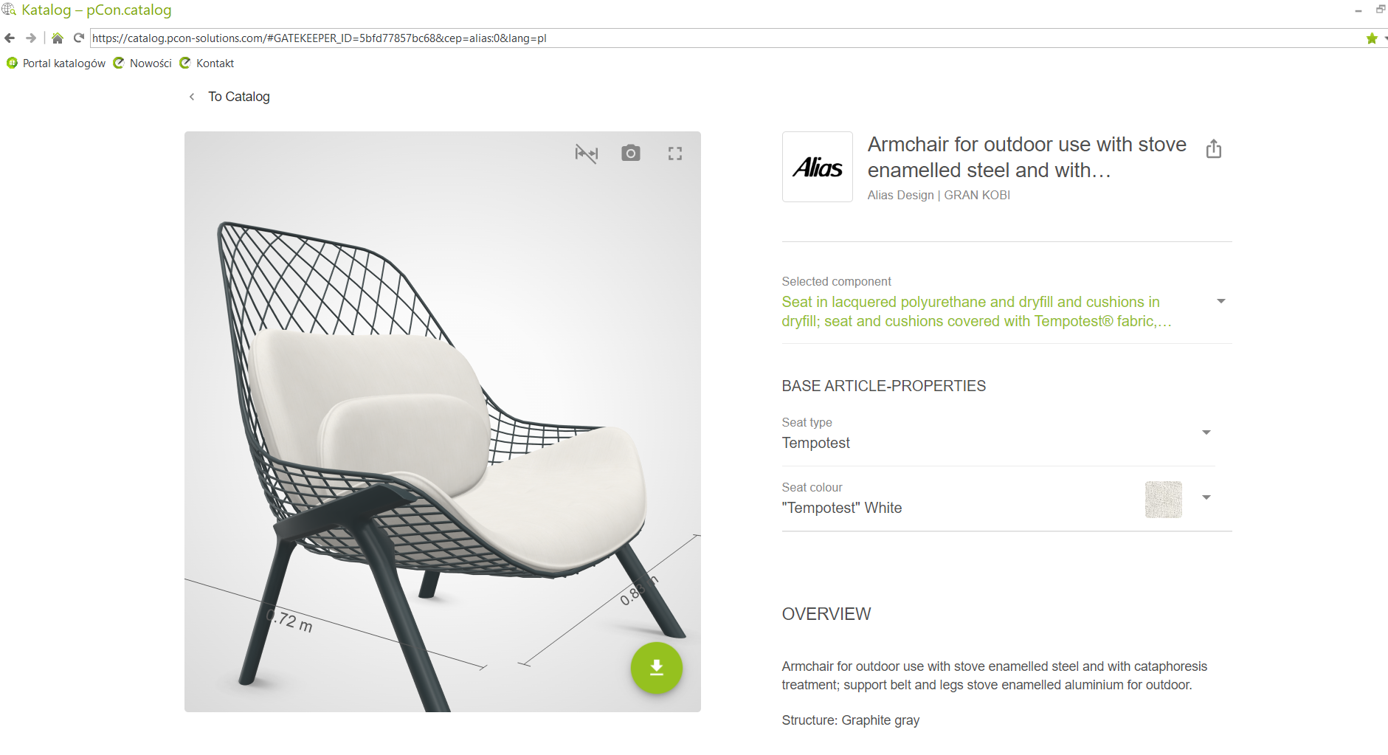Open the home page icon
The height and width of the screenshot is (755, 1388).
click(58, 38)
